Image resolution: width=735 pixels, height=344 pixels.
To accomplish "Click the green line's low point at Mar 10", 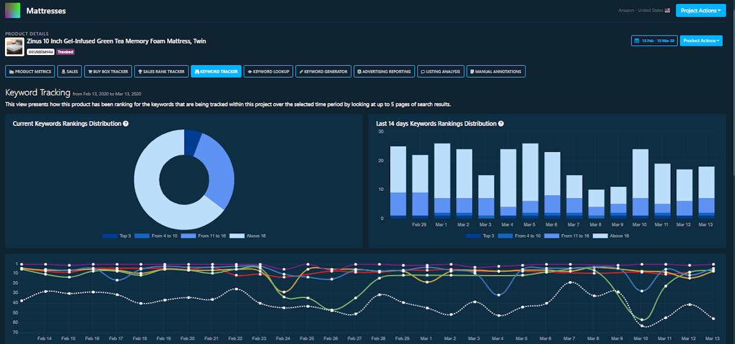I will pyautogui.click(x=641, y=319).
